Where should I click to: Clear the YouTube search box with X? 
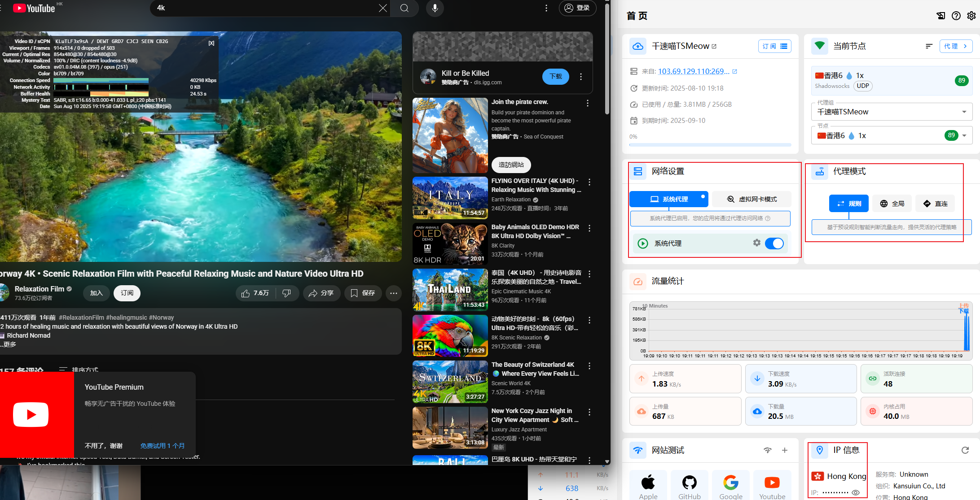pyautogui.click(x=382, y=8)
